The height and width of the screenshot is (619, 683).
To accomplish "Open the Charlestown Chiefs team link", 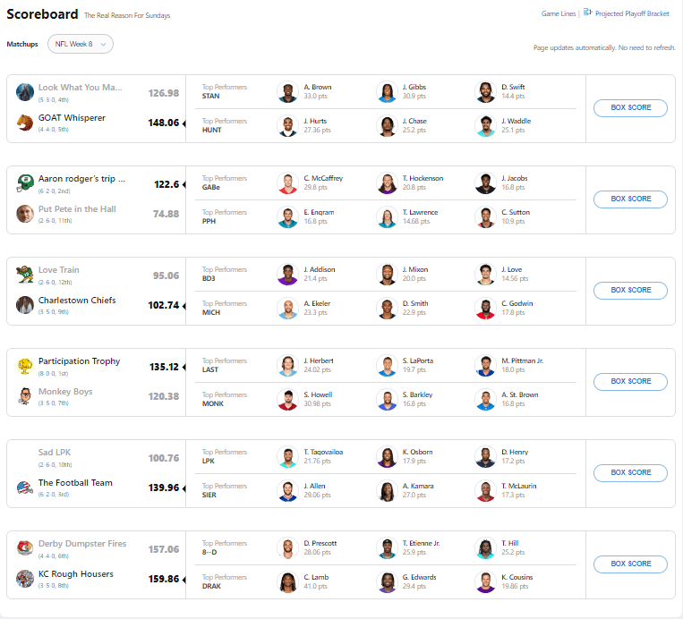I will coord(77,301).
